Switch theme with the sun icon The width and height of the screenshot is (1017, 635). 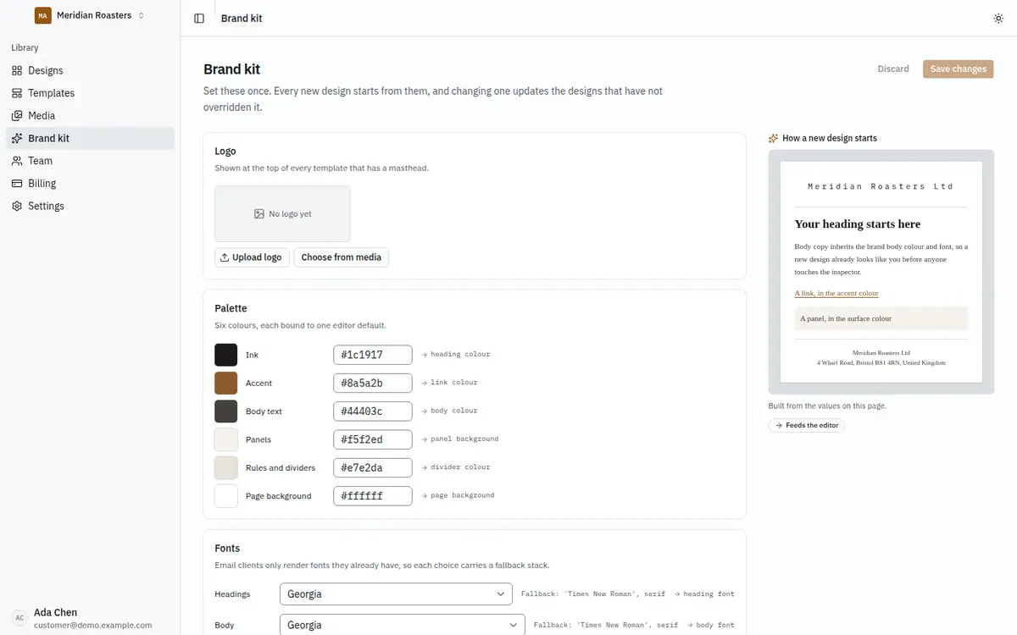(x=998, y=19)
